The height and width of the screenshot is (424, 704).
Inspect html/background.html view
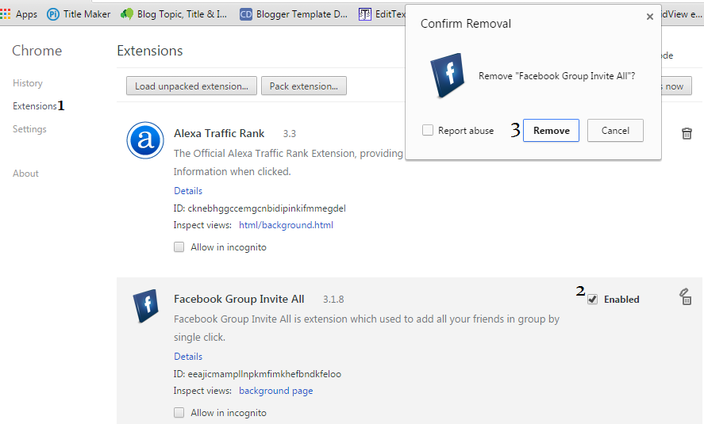click(x=286, y=225)
